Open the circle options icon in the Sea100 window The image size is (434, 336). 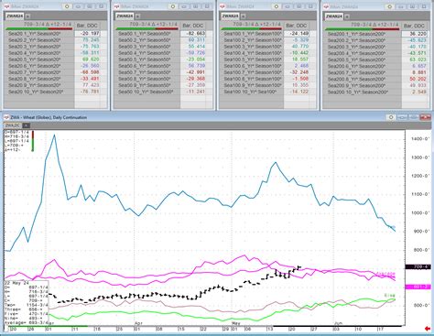pos(277,6)
